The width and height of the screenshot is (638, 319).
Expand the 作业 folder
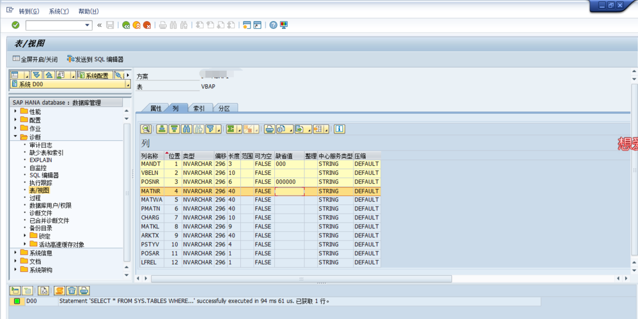point(16,128)
